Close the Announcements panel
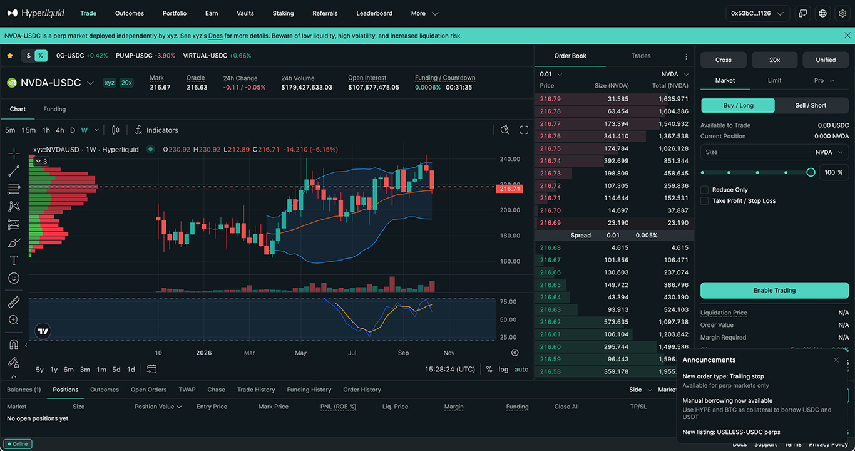The width and height of the screenshot is (855, 451). [836, 360]
